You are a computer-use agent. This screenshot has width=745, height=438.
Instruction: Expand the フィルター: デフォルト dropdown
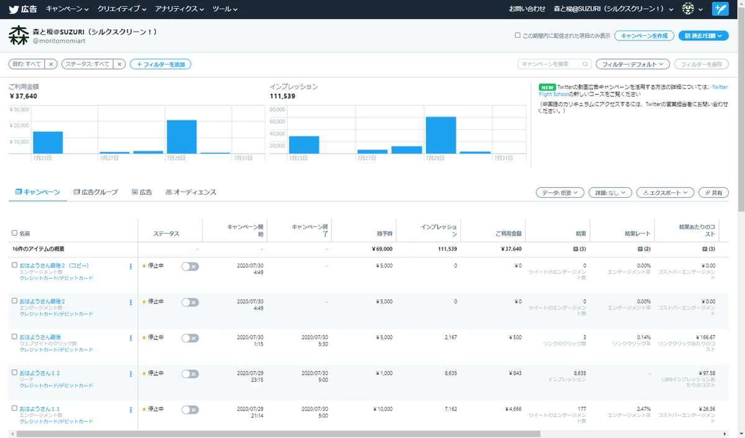pos(632,64)
